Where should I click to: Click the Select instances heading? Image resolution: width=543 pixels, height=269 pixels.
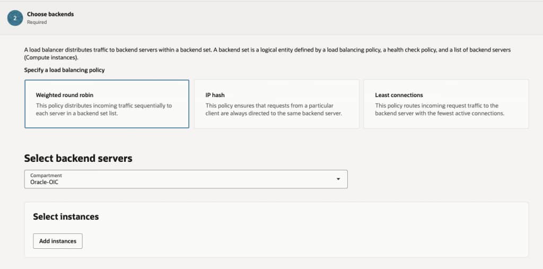pyautogui.click(x=66, y=216)
